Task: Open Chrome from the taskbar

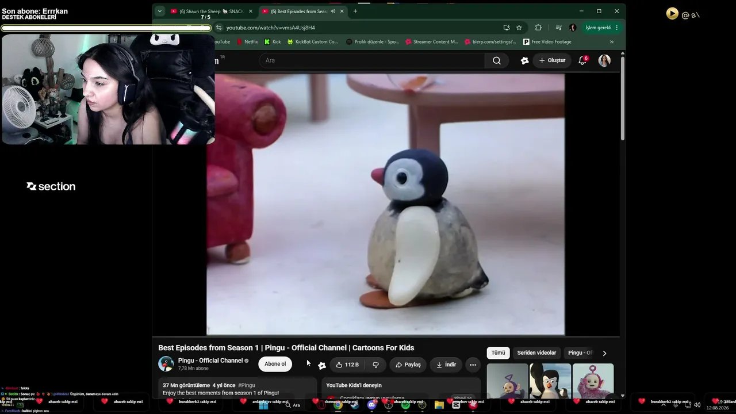Action: [338, 405]
